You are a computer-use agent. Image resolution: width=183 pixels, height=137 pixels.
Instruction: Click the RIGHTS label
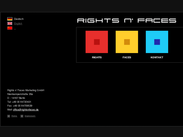(x=97, y=58)
